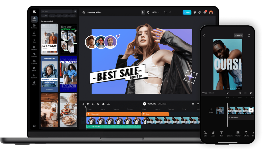Open the Captions panel in the sidebar
Viewport: 264px width, 149px height.
pos(34,62)
